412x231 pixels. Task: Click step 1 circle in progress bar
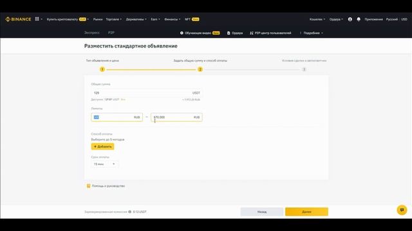point(102,69)
